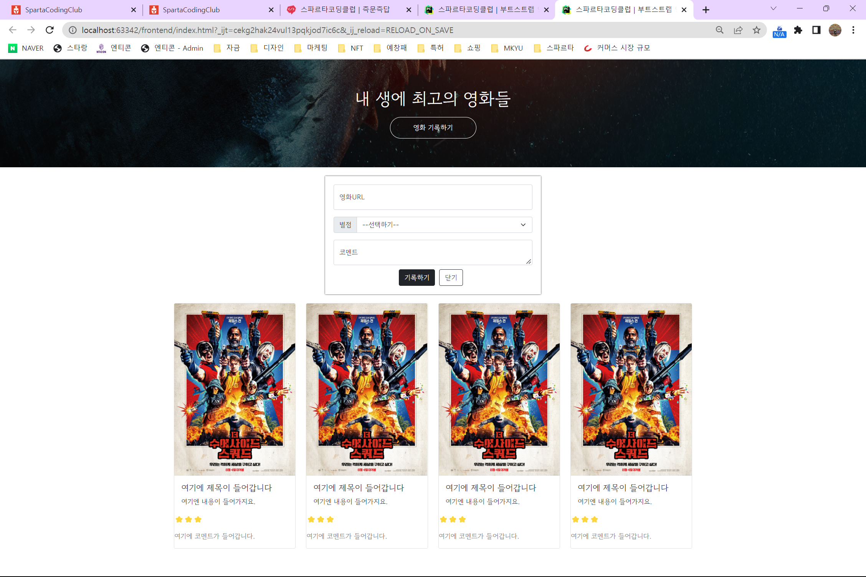This screenshot has height=577, width=866.
Task: Bookmark this page with the star icon
Action: 757,30
